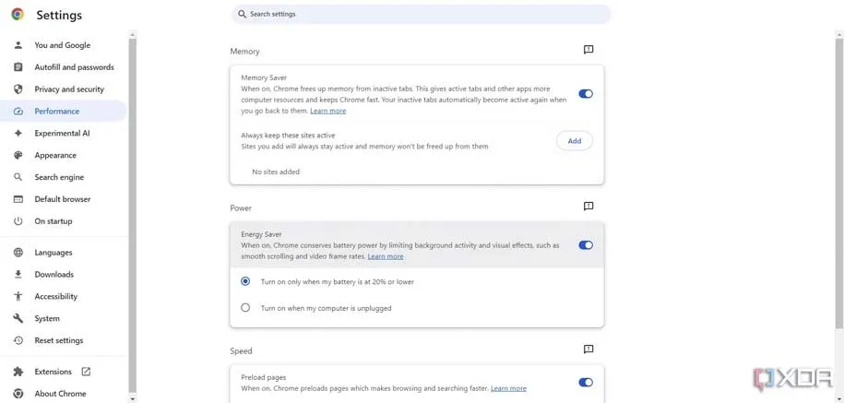Image resolution: width=844 pixels, height=403 pixels.
Task: Toggle the Memory Saver switch
Action: [x=586, y=94]
